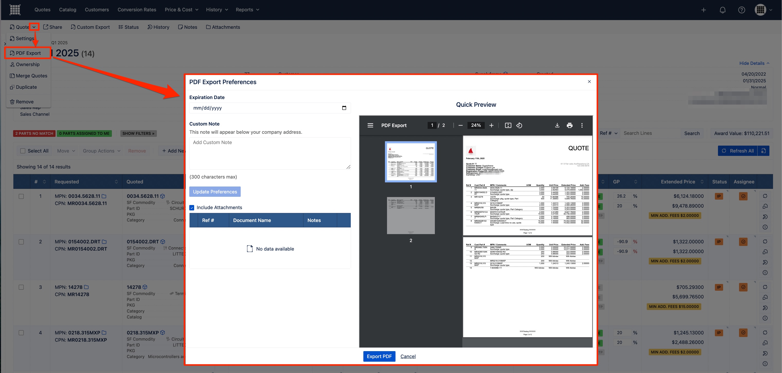Click the folder icon next to MPN 0034.5628.11
The height and width of the screenshot is (373, 782).
104,196
